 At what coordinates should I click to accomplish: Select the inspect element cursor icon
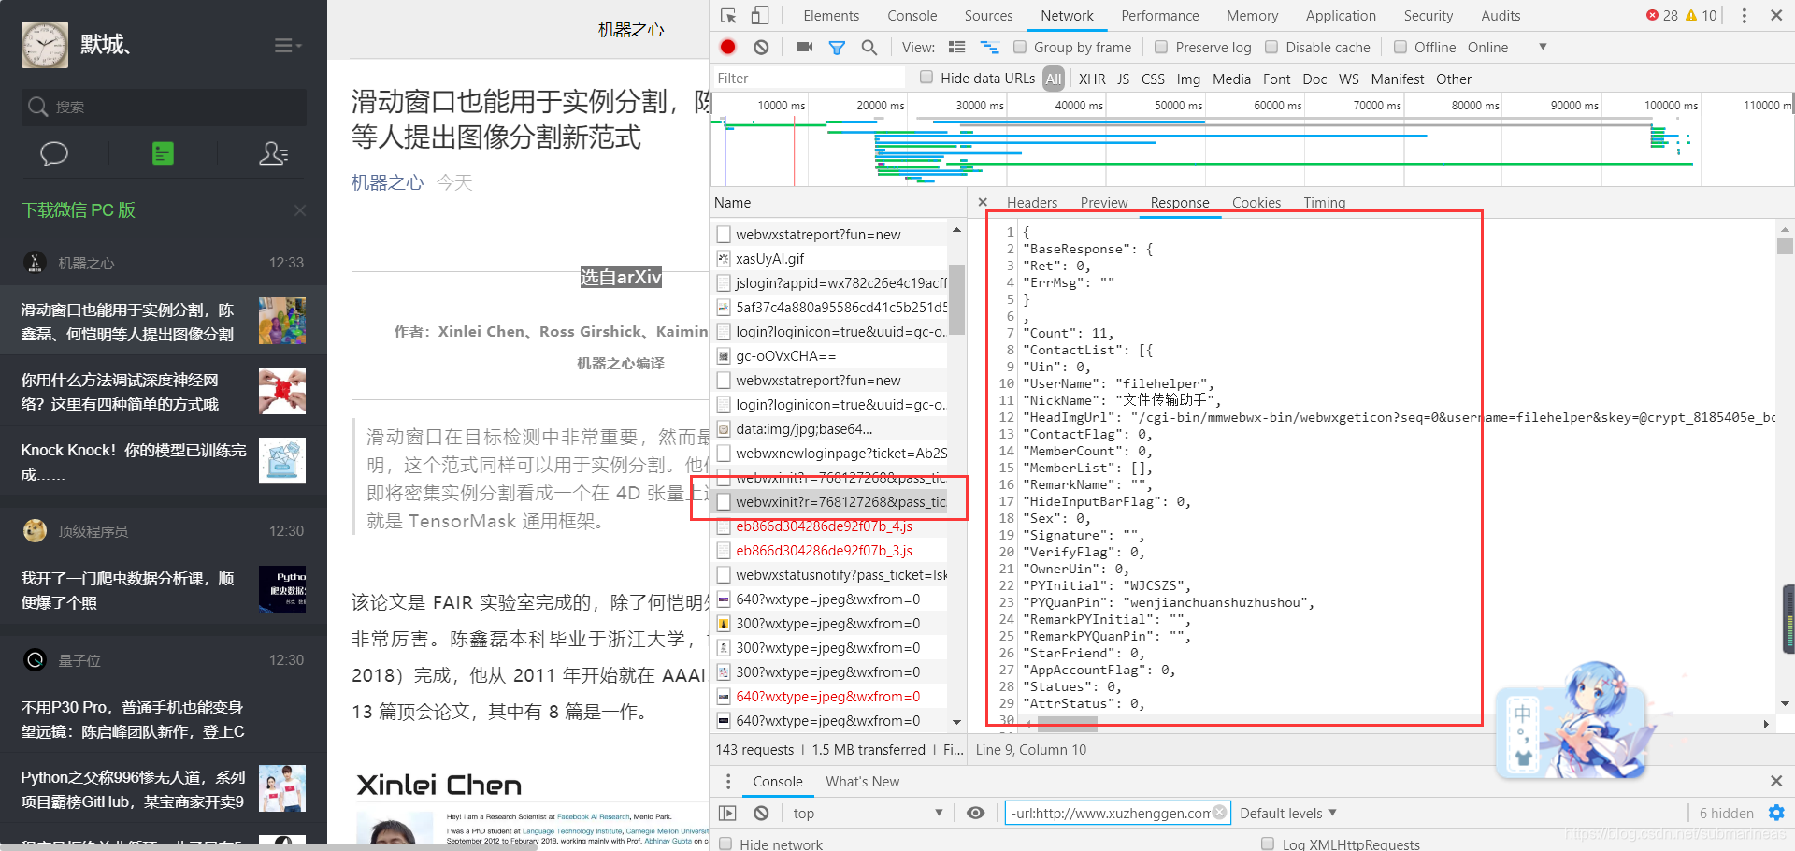tap(728, 16)
